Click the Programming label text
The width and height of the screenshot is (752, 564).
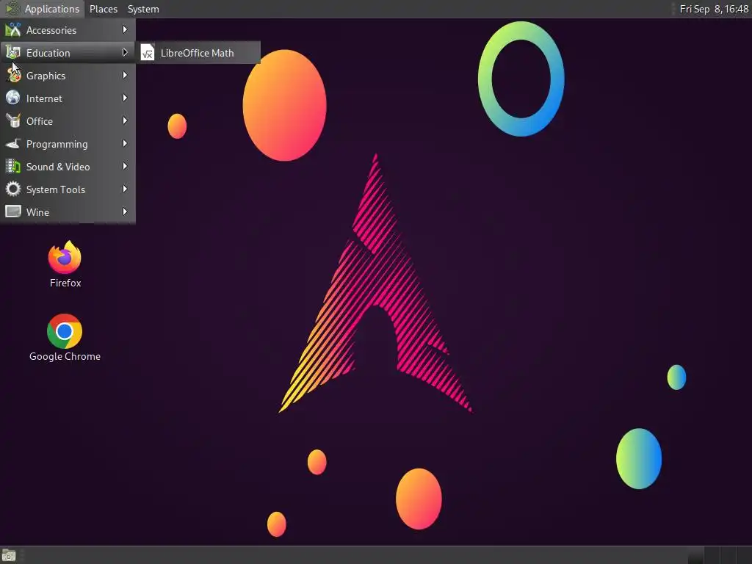(57, 145)
